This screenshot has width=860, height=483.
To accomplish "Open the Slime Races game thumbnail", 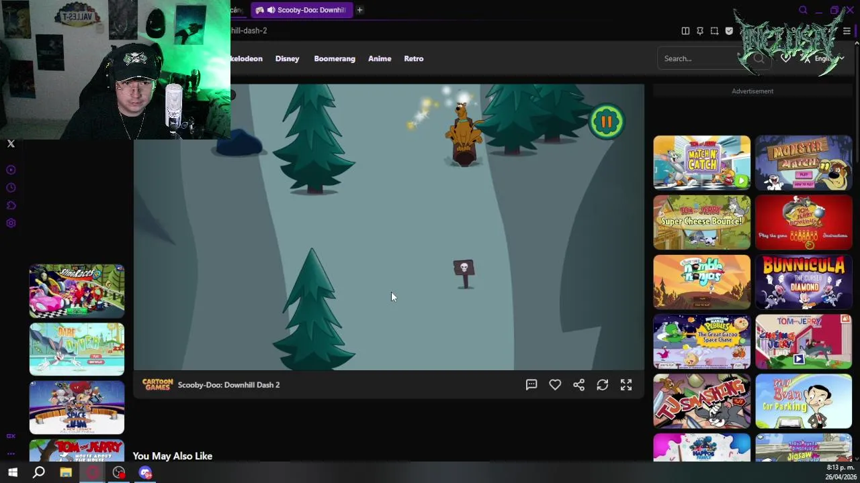I will [77, 290].
